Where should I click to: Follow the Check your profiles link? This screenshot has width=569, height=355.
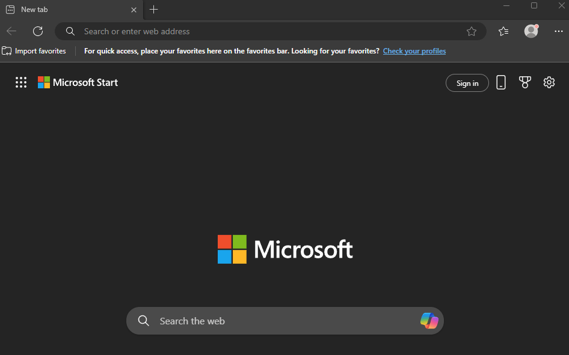414,51
